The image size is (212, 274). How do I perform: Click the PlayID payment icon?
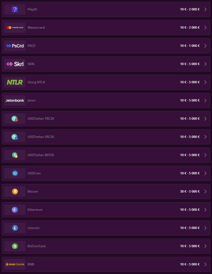[15, 9]
